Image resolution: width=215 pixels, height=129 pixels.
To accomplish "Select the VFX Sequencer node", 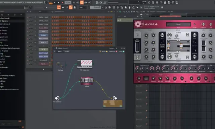I will [85, 64].
